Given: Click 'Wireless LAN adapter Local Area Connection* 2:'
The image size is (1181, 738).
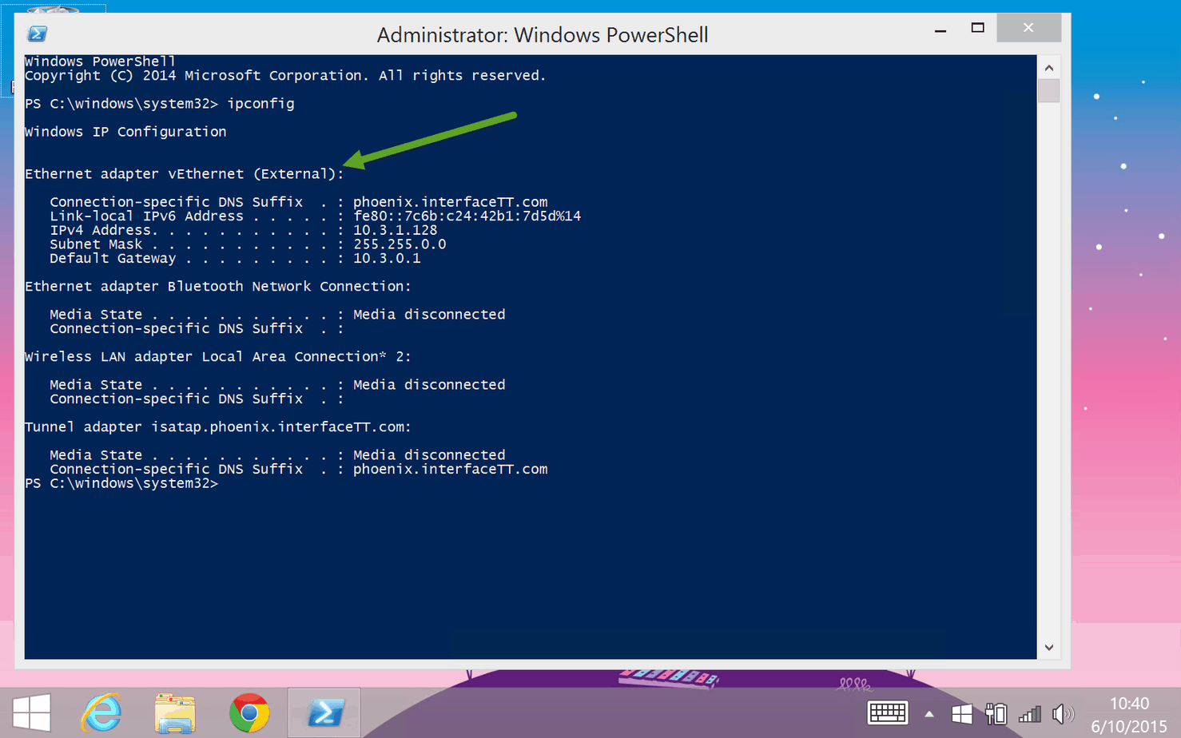Looking at the screenshot, I should (218, 357).
